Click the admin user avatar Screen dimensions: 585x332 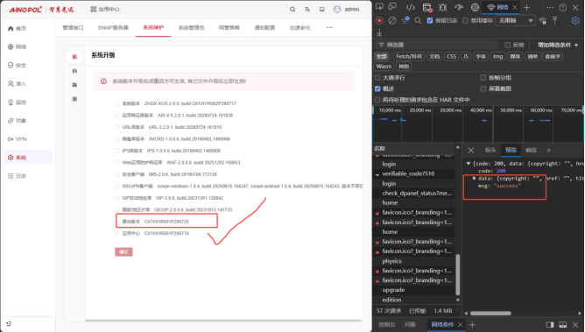click(x=337, y=10)
